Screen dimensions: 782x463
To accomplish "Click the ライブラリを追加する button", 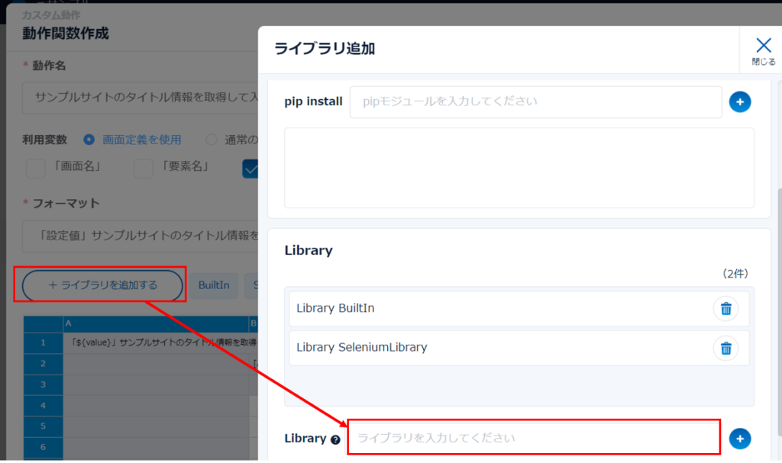I will click(103, 285).
